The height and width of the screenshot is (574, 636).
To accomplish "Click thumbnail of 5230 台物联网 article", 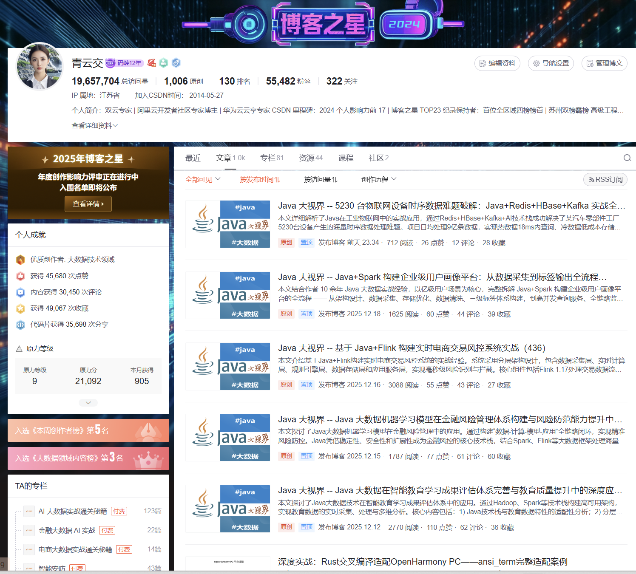I will click(x=228, y=224).
